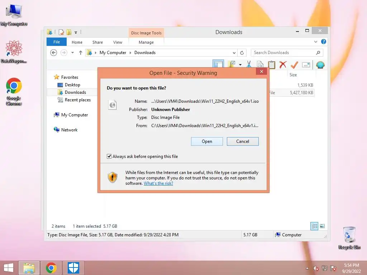Image resolution: width=367 pixels, height=275 pixels.
Task: Click the red X Delete icon
Action: coord(283,64)
